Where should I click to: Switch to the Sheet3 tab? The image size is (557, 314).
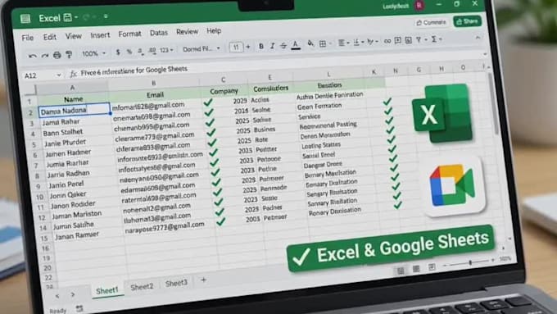point(176,283)
